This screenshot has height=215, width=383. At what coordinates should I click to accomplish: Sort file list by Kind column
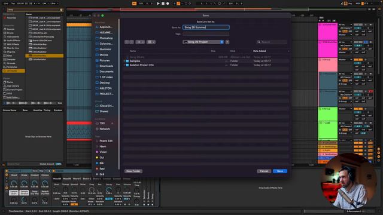233,51
